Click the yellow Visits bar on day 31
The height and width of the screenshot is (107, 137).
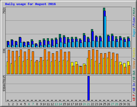tap(128, 63)
